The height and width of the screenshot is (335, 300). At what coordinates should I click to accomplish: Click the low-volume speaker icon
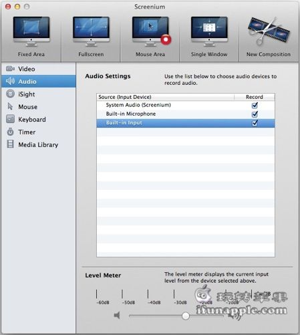tap(117, 316)
